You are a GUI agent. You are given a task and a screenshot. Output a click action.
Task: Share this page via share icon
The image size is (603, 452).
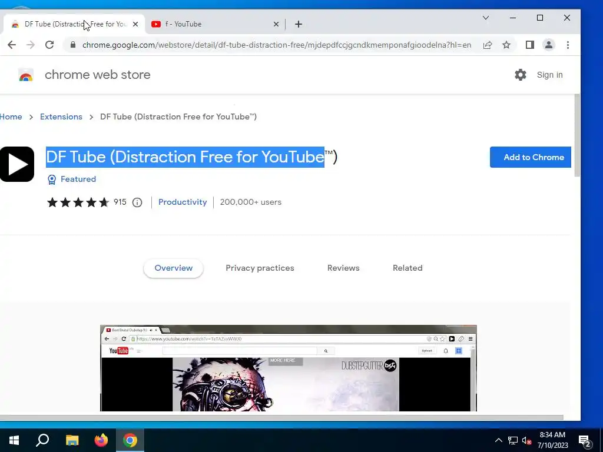(487, 45)
